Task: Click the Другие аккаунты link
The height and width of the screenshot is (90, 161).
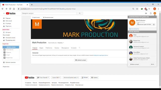Action: [x=134, y=29]
